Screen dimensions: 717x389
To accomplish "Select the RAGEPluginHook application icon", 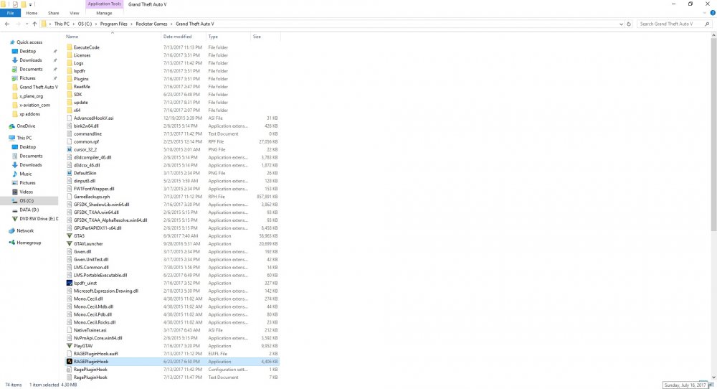I will tap(70, 362).
